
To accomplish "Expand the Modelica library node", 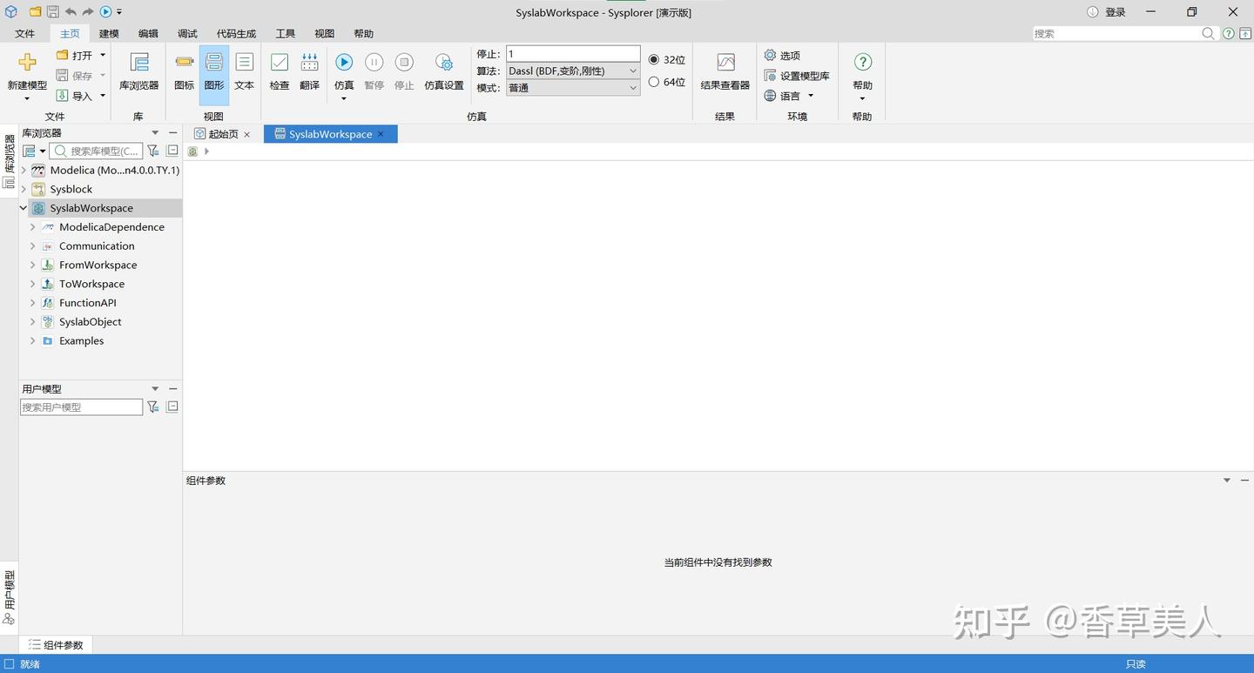I will point(24,170).
